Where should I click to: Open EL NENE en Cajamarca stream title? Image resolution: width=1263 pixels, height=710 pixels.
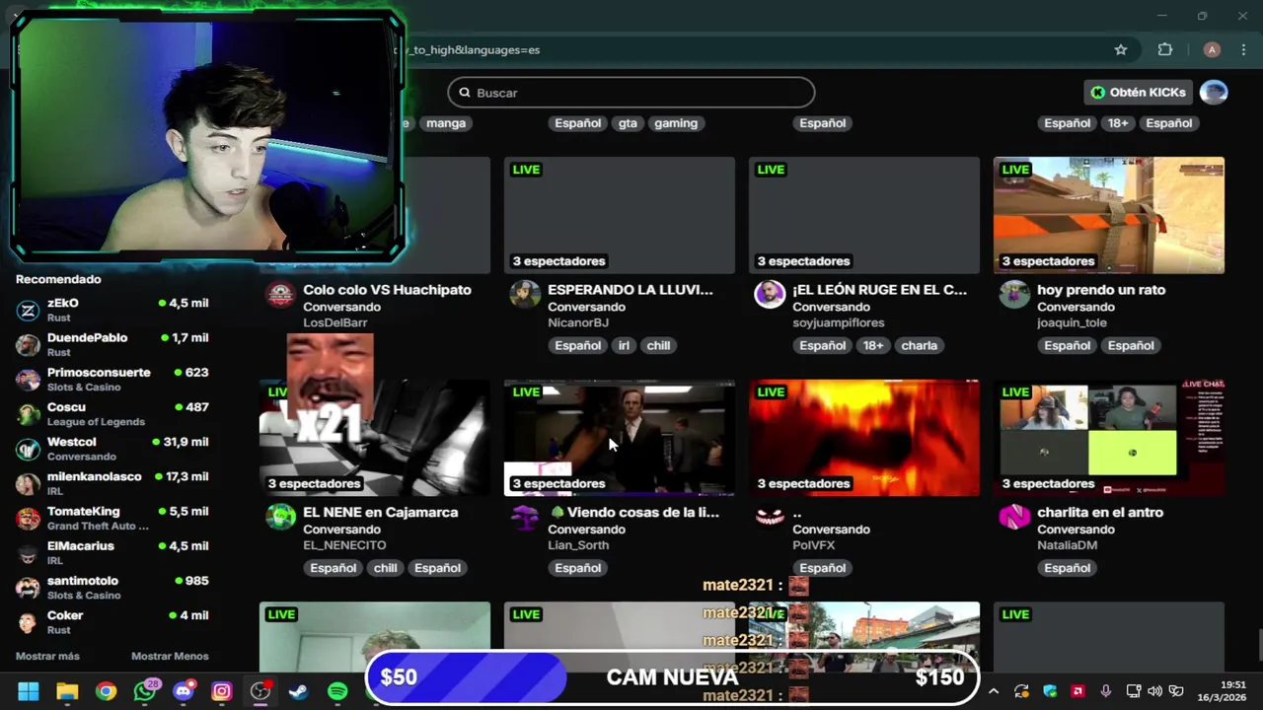[x=381, y=512]
